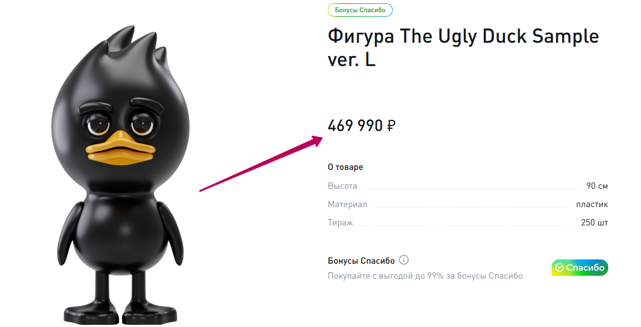This screenshot has width=641, height=327.
Task: Click the Высота attribute label
Action: tap(343, 186)
